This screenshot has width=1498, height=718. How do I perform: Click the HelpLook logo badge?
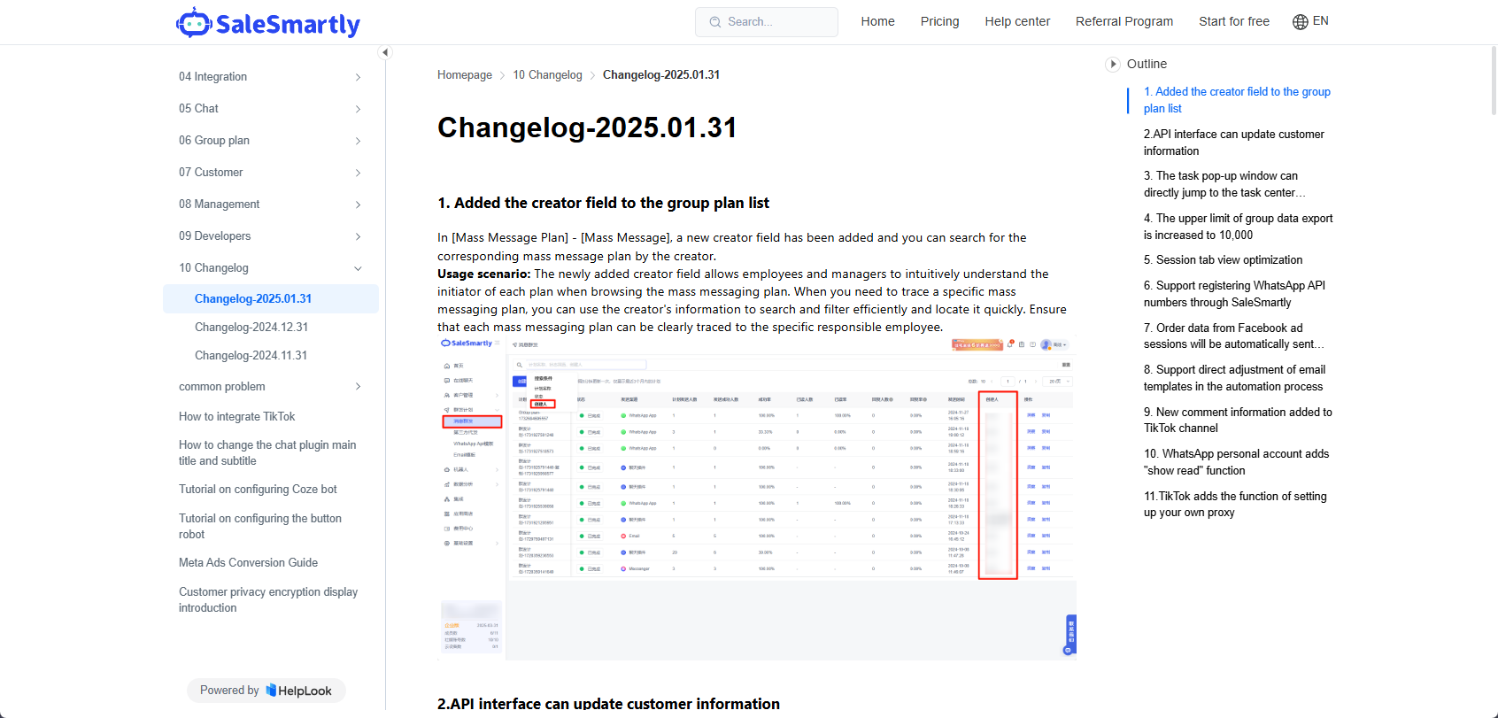(298, 691)
